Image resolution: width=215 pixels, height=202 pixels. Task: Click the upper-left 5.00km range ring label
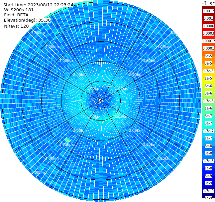38,33
